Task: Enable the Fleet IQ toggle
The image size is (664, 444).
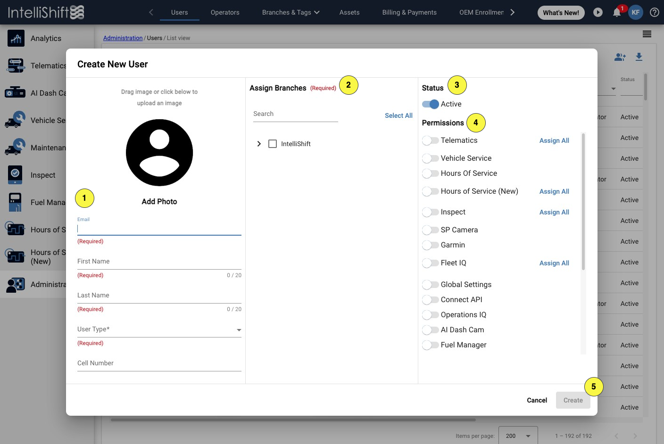Action: click(x=431, y=263)
